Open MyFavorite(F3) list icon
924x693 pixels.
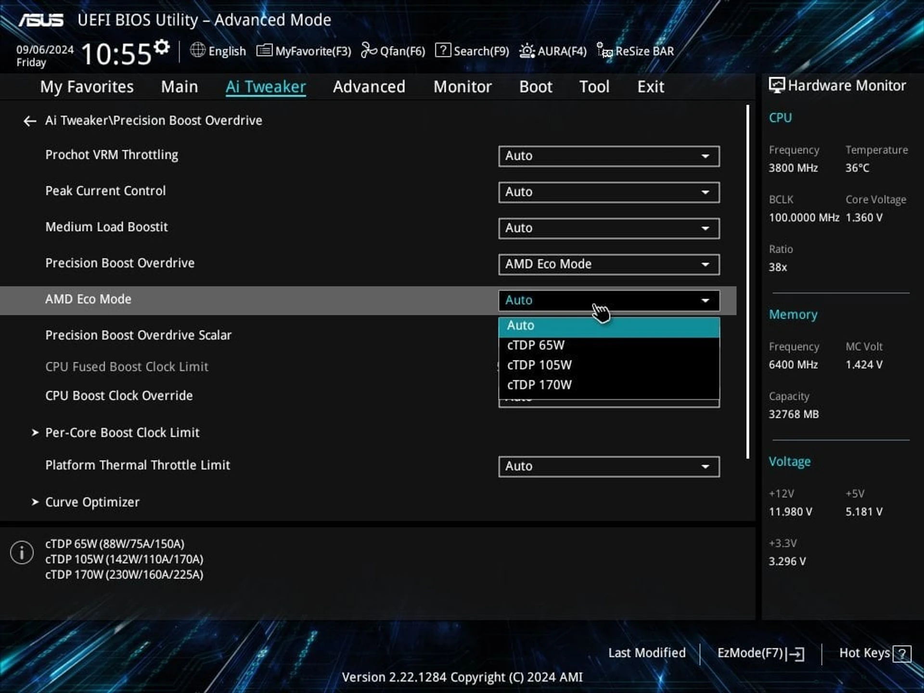[264, 50]
